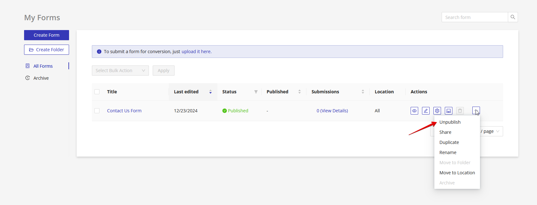Preview the Contact Us Form with eye icon
Screen dimensions: 537x205
(x=414, y=111)
